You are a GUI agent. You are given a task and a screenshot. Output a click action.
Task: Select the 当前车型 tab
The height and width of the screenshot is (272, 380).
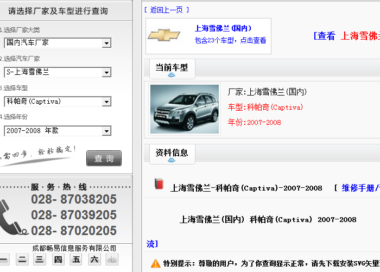[x=172, y=69]
